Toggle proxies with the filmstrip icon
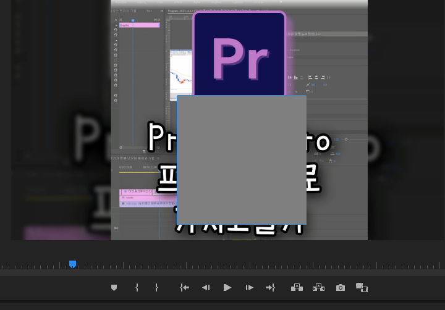This screenshot has width=445, height=310. click(x=362, y=287)
